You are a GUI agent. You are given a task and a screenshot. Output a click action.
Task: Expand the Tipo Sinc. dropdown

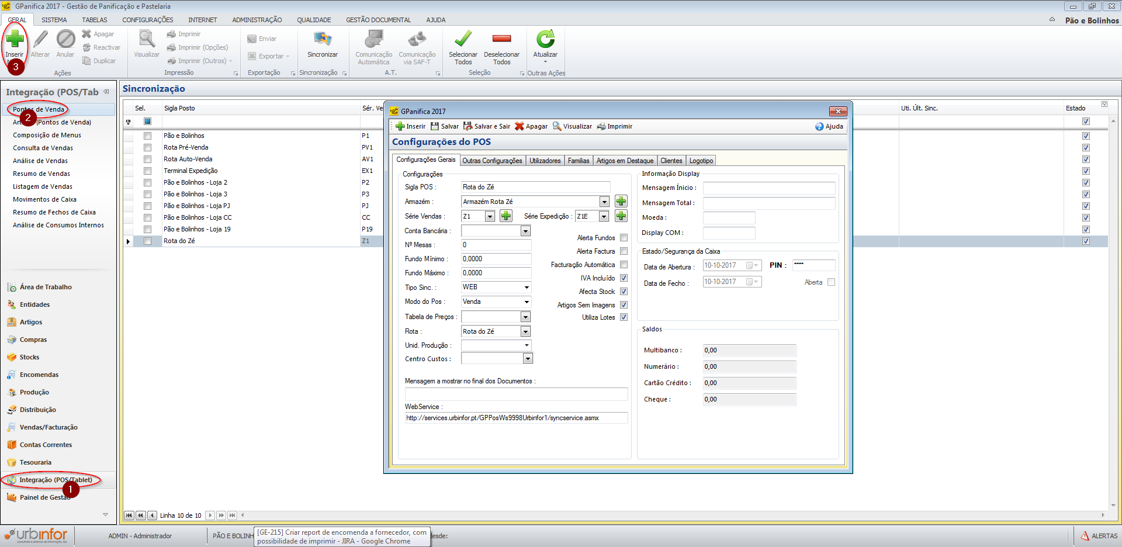tap(526, 288)
